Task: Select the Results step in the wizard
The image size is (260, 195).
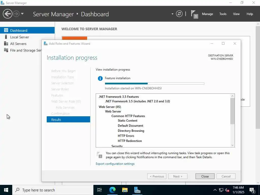Action: pos(68,120)
